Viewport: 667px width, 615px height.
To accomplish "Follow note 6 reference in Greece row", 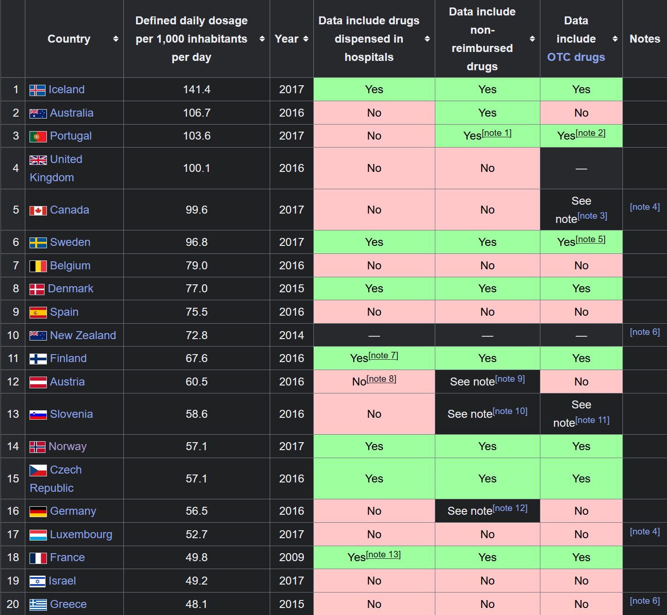I will pos(645,601).
